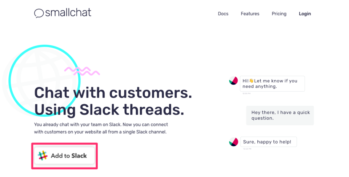349x177 pixels.
Task: Click the timestamp under the Hi message
Action: 246,93
